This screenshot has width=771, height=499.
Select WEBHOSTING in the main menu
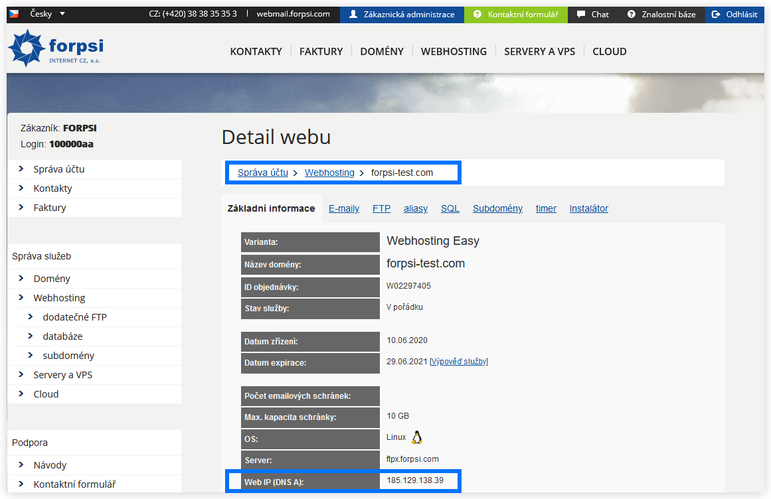coord(454,52)
